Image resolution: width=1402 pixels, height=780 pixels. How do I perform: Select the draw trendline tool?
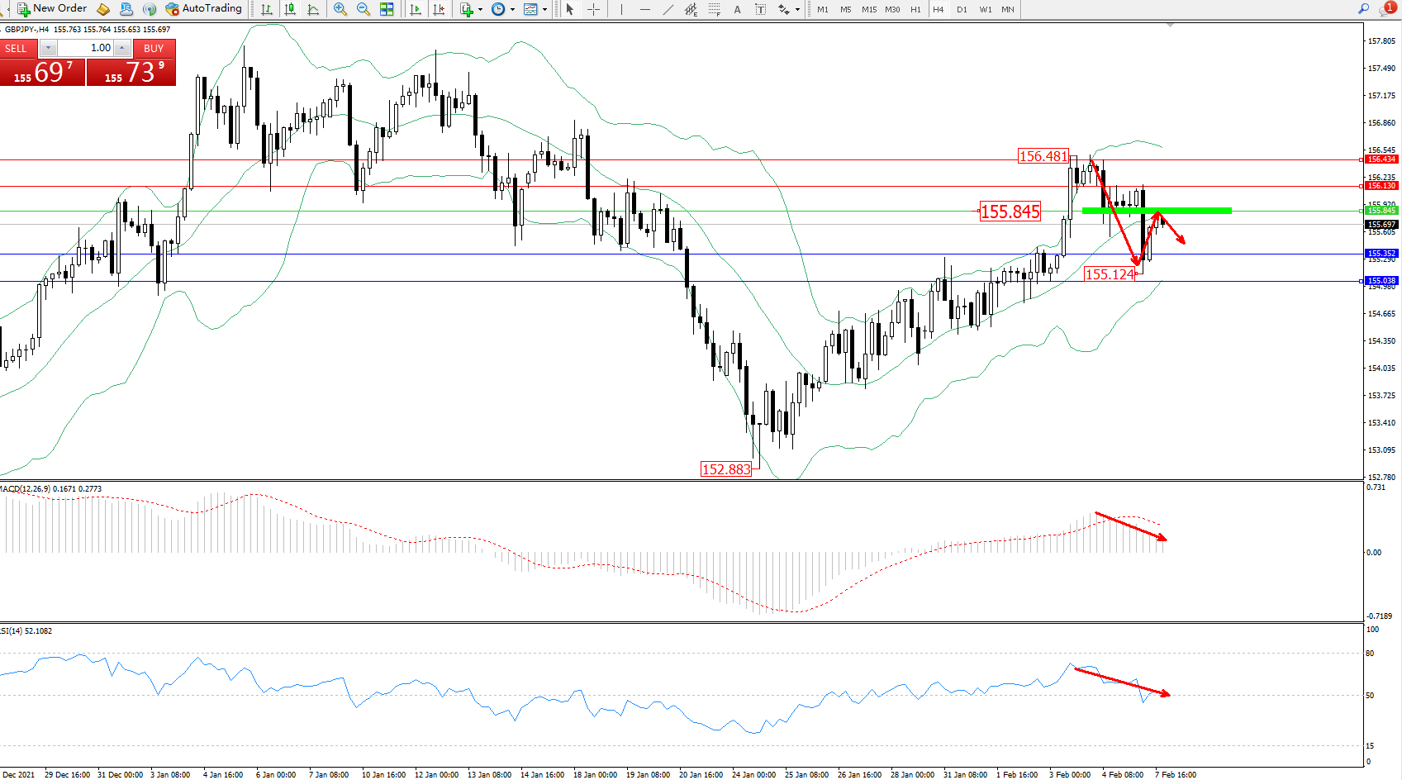pos(668,9)
